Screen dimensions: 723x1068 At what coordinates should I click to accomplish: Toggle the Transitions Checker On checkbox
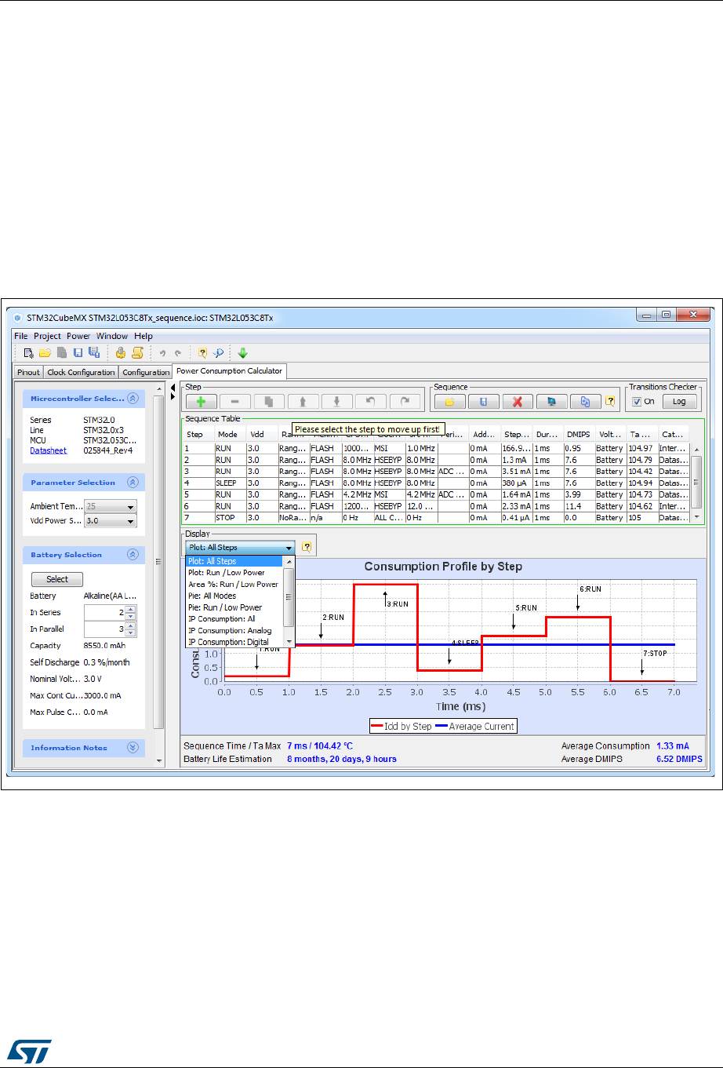637,401
